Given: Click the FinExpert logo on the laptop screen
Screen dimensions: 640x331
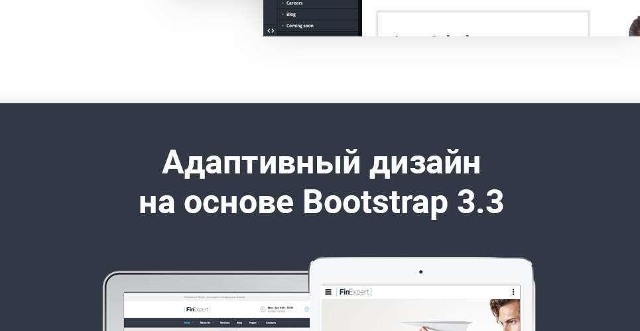Looking at the screenshot, I should [x=198, y=309].
